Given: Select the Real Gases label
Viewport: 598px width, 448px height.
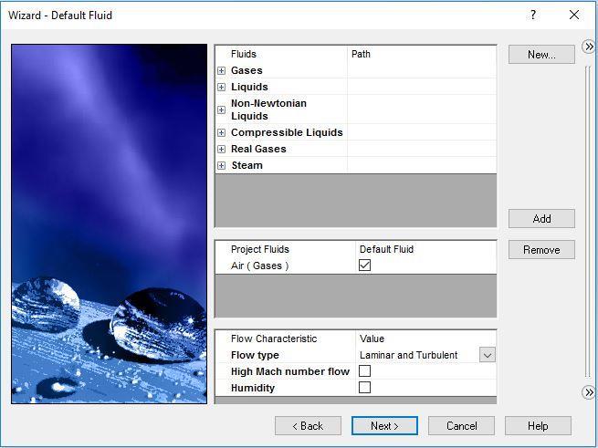Looking at the screenshot, I should pos(258,149).
